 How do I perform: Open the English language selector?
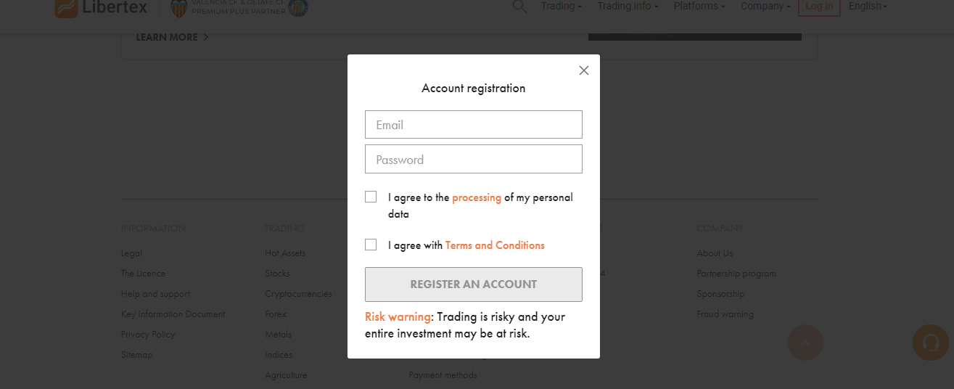point(868,7)
